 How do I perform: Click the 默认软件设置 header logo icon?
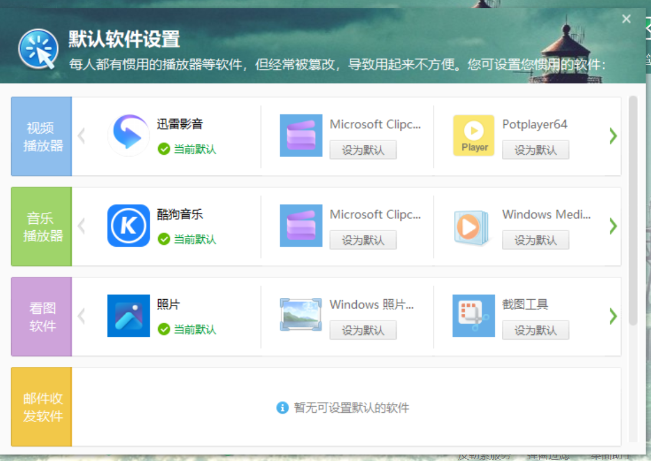[38, 49]
